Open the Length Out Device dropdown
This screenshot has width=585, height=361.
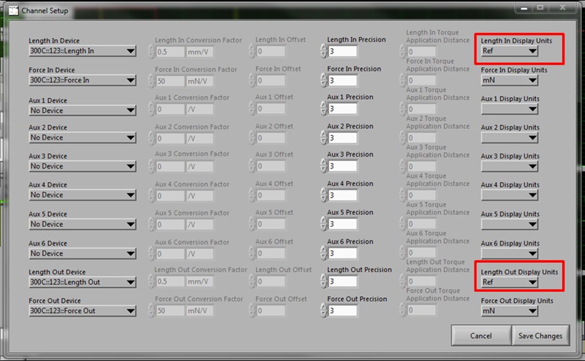point(83,282)
